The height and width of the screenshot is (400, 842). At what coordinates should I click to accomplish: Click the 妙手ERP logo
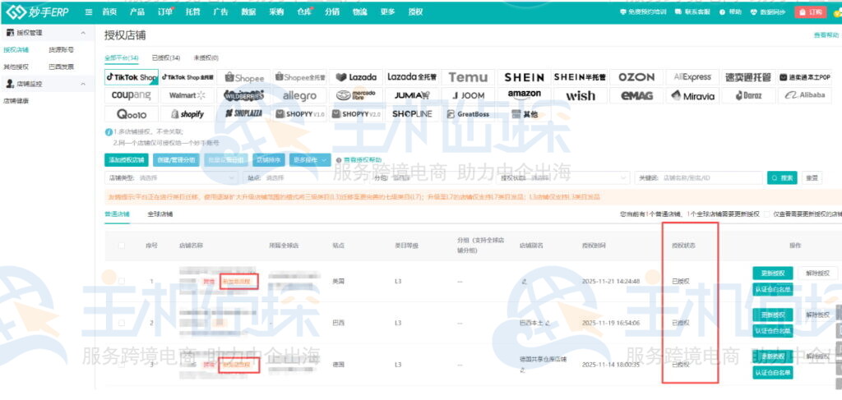click(37, 11)
